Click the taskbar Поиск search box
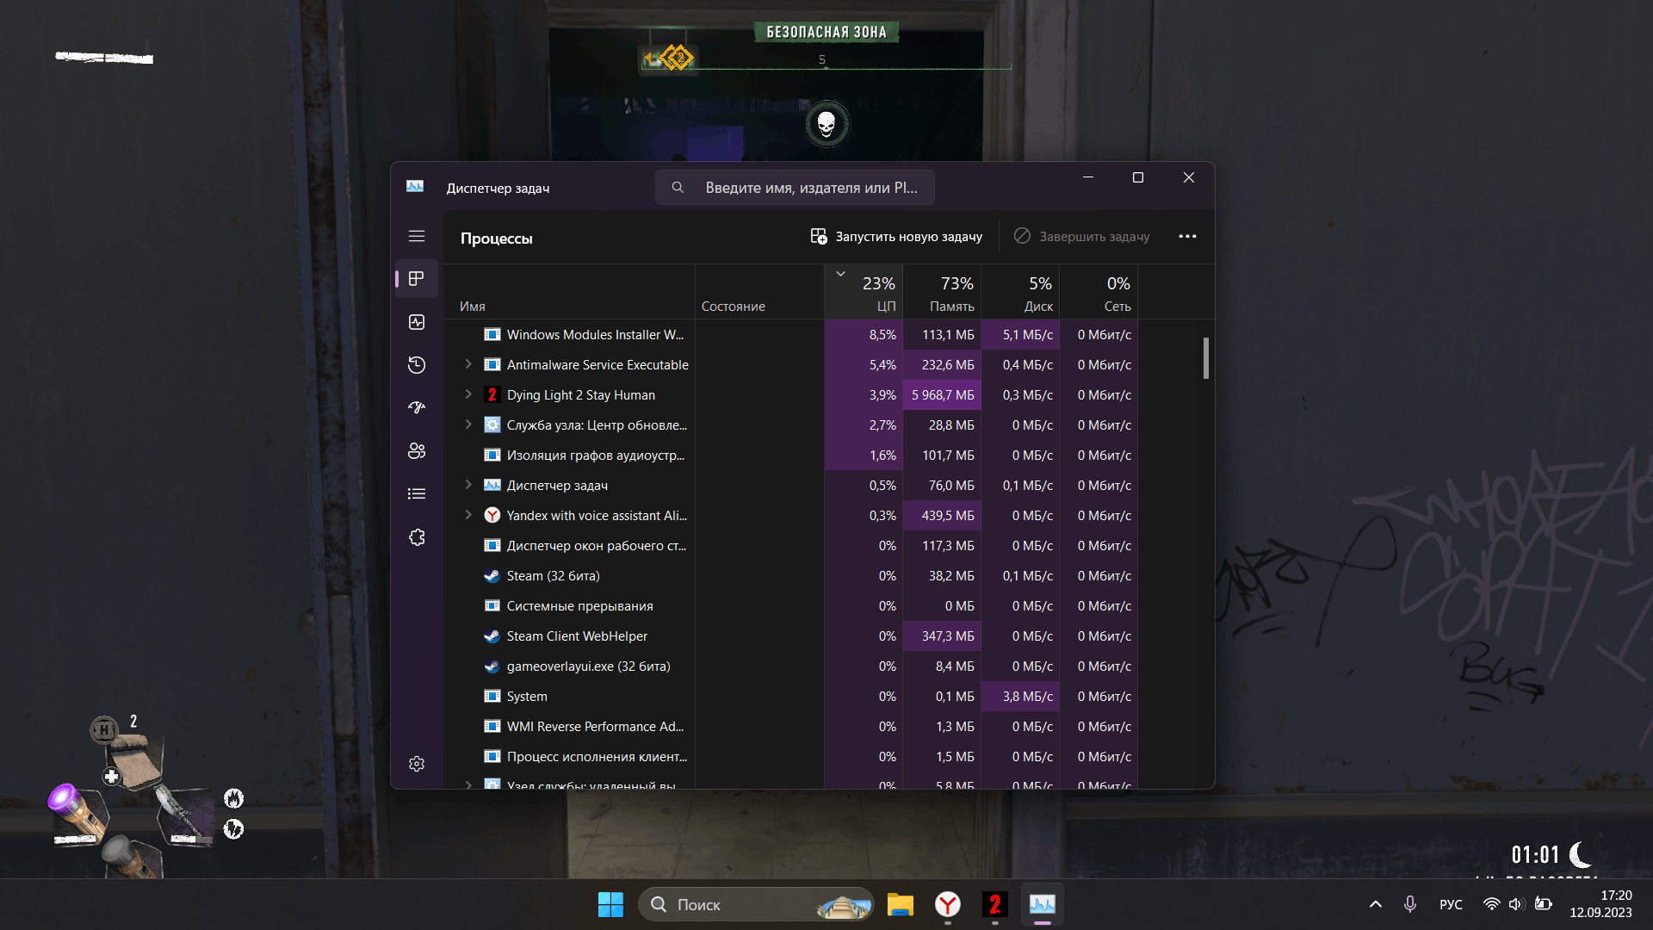This screenshot has width=1653, height=930. [756, 905]
